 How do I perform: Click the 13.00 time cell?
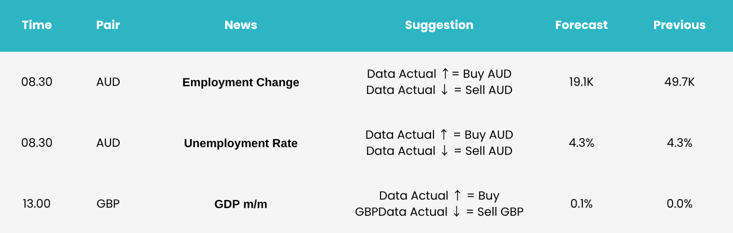37,204
